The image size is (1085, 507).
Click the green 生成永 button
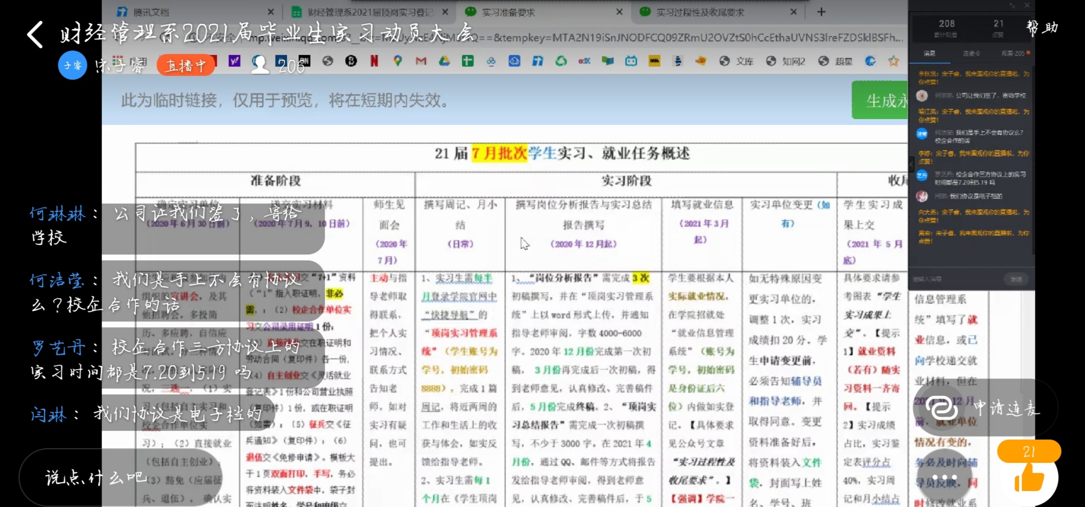pyautogui.click(x=880, y=100)
